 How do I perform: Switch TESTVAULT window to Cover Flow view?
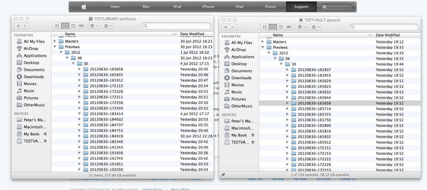[x=289, y=27]
